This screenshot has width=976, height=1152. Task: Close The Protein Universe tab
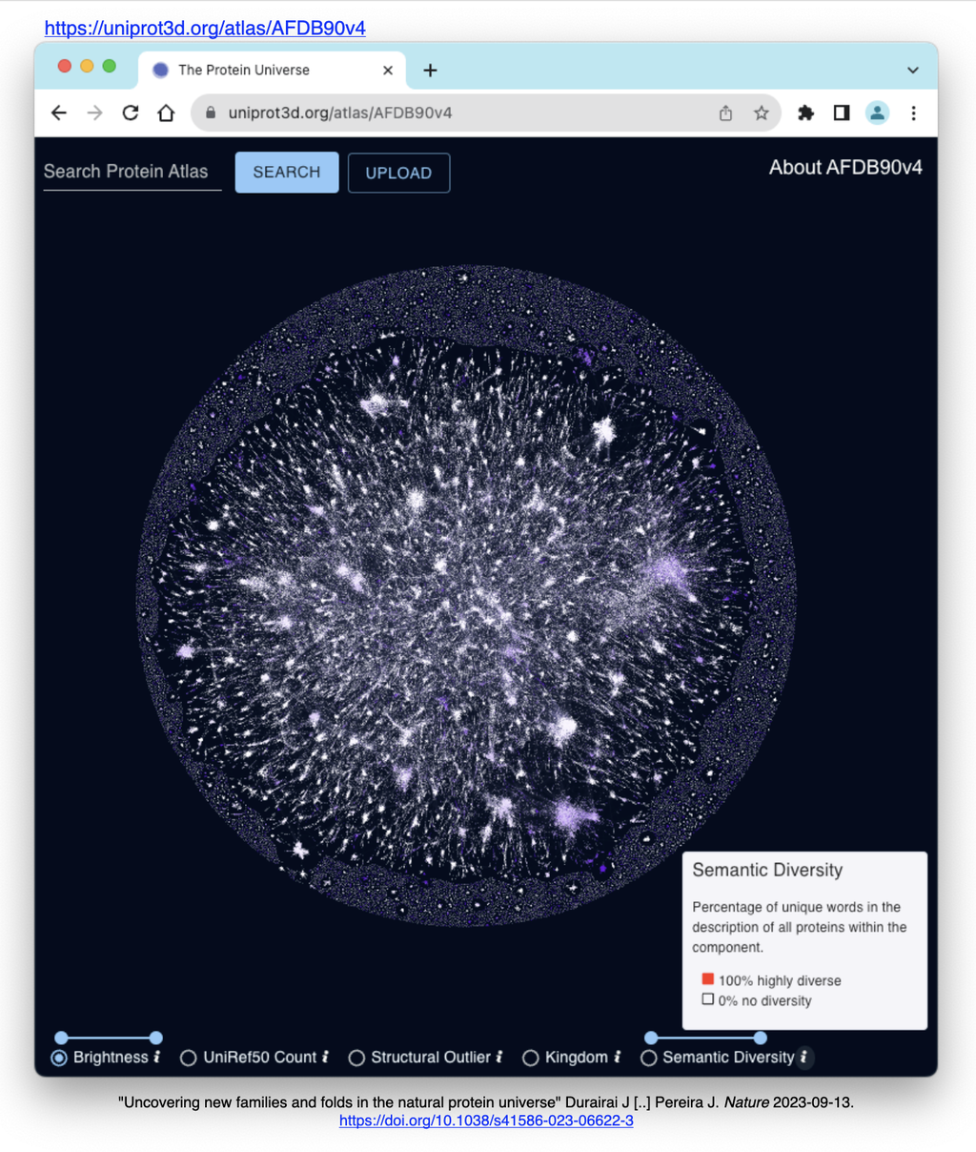coord(388,70)
